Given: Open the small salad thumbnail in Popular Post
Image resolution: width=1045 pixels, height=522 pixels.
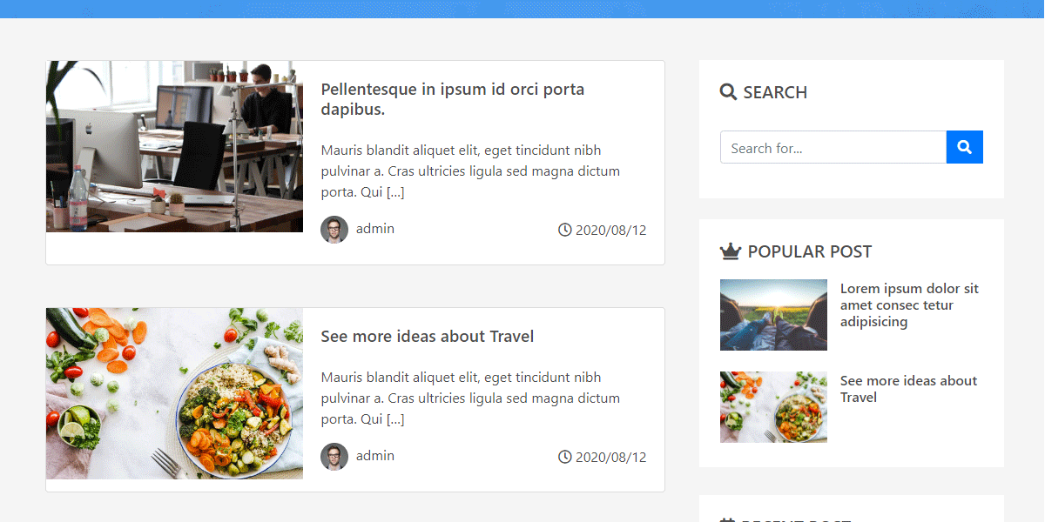Looking at the screenshot, I should coord(773,407).
